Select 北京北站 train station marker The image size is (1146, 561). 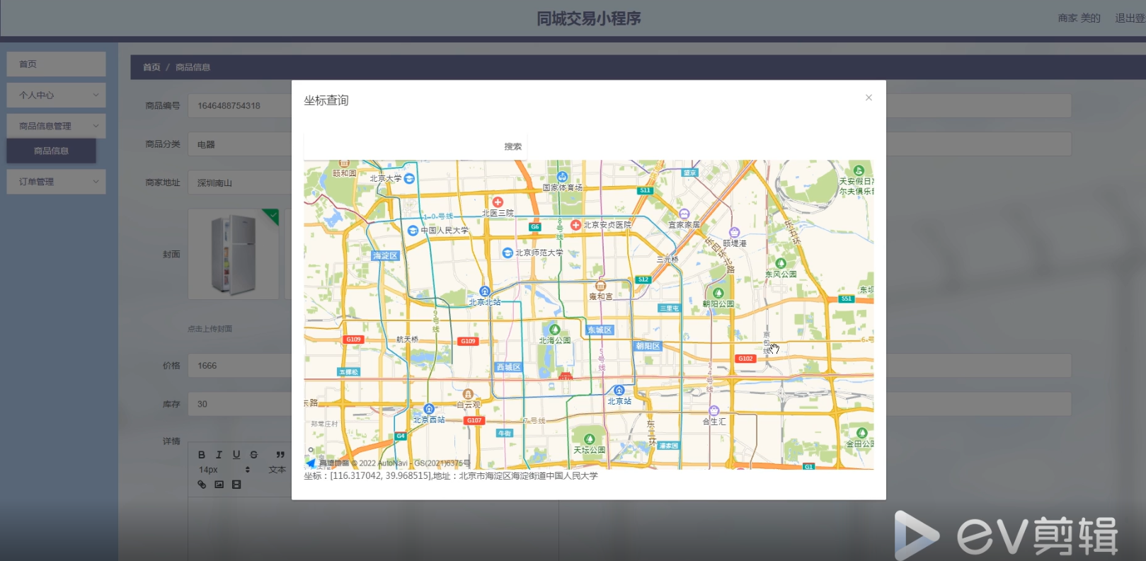click(x=484, y=291)
